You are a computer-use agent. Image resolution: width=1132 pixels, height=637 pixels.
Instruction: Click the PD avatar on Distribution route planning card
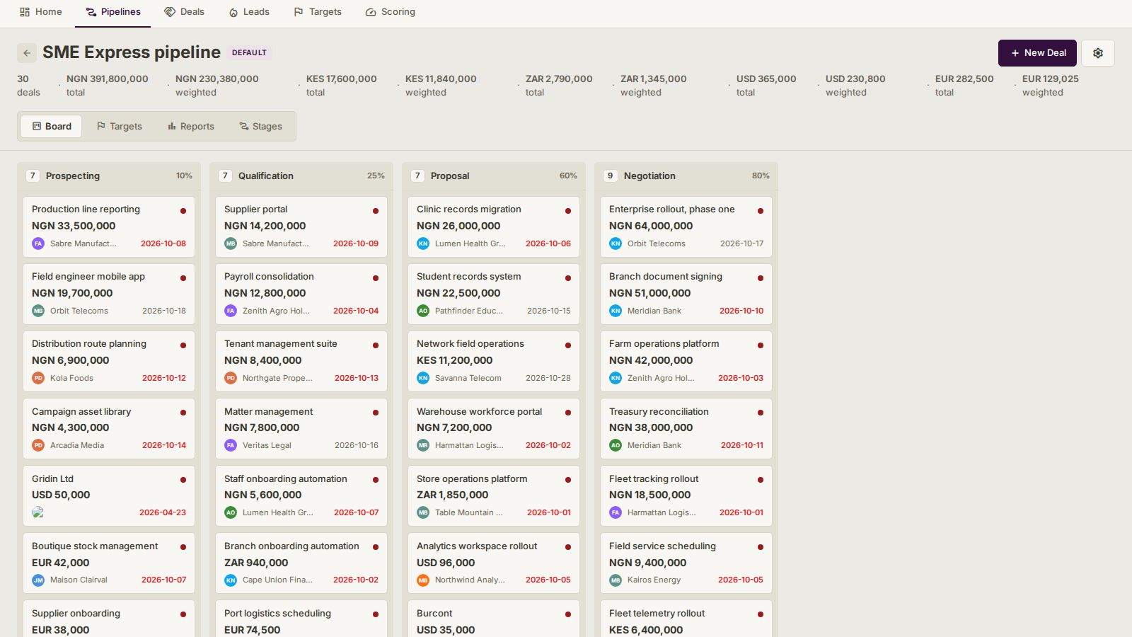[x=38, y=378]
